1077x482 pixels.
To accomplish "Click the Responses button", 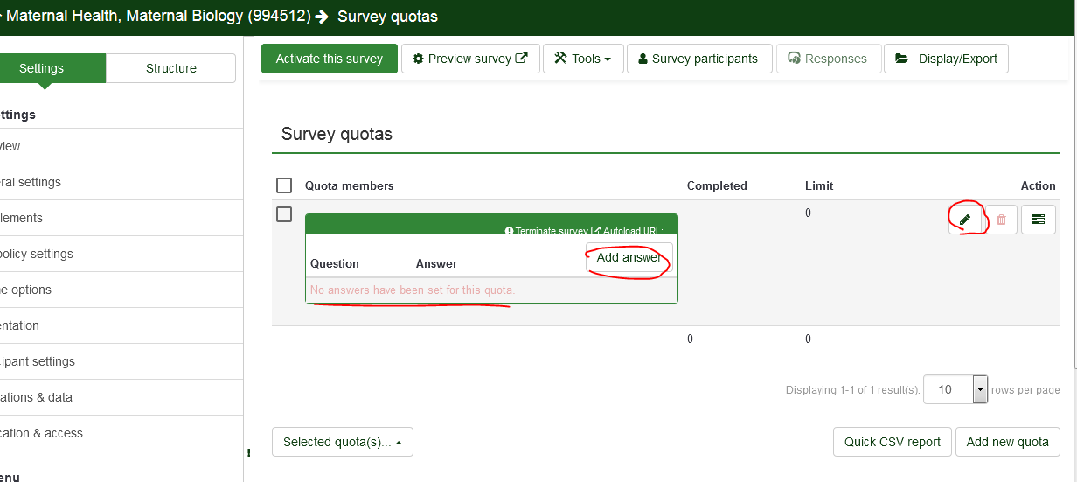I will pyautogui.click(x=827, y=59).
